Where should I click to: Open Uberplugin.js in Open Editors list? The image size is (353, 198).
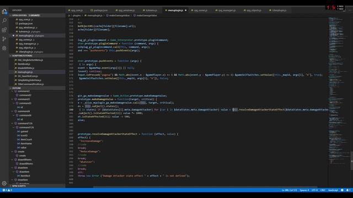(x=37, y=52)
